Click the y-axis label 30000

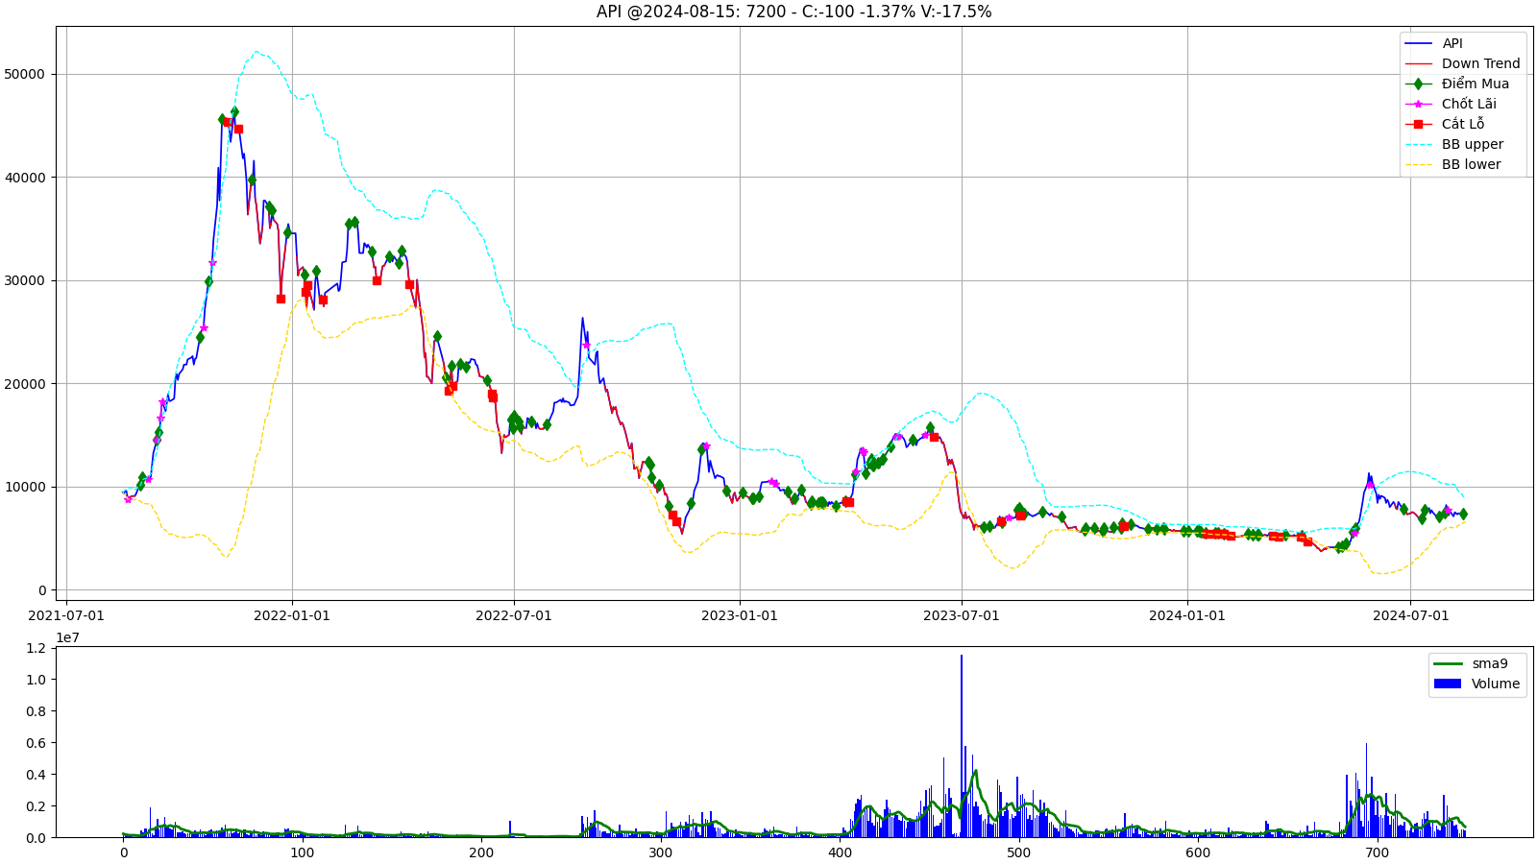point(24,280)
